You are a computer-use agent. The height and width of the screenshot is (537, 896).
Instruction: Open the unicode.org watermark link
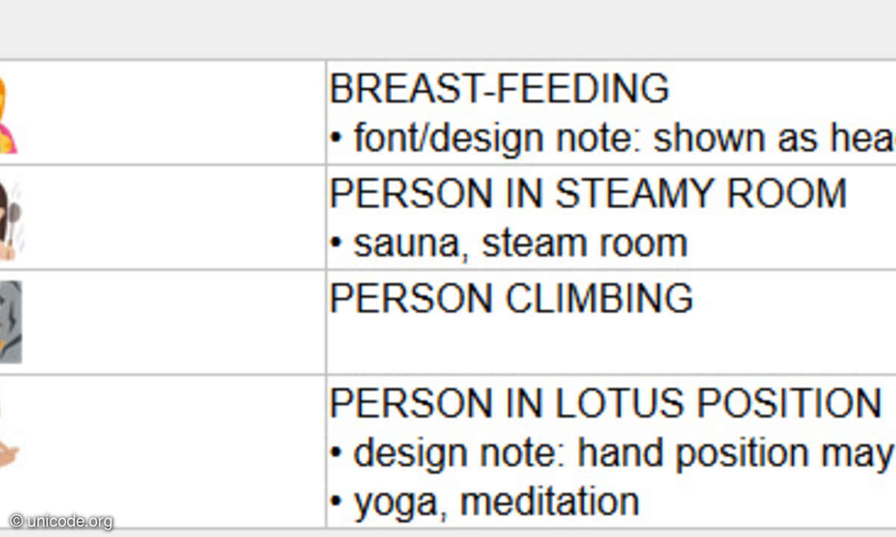[61, 521]
